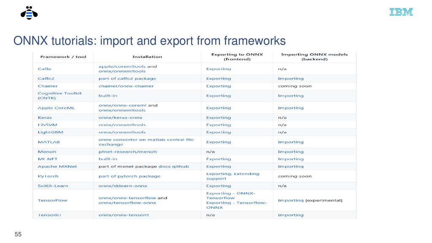Open the Apple CoreML link
The width and height of the screenshot is (432, 243).
56,108
